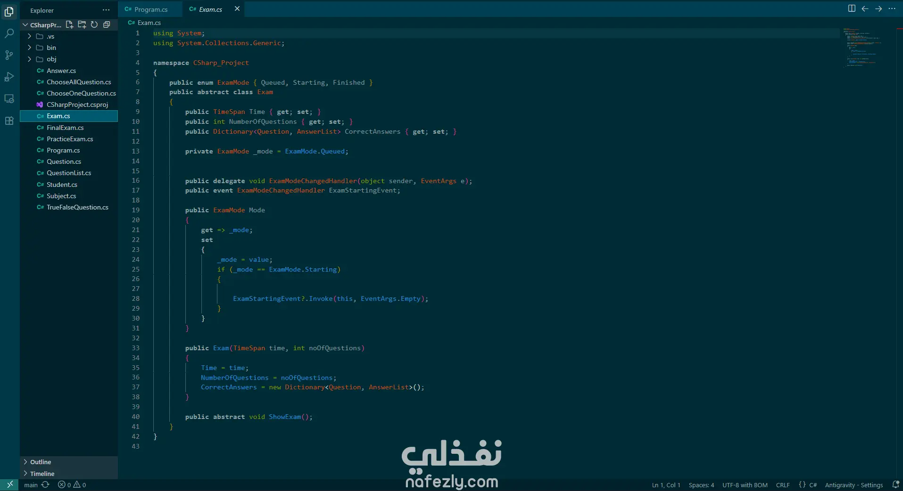Open Student.cs file
This screenshot has width=903, height=491.
tap(69, 185)
